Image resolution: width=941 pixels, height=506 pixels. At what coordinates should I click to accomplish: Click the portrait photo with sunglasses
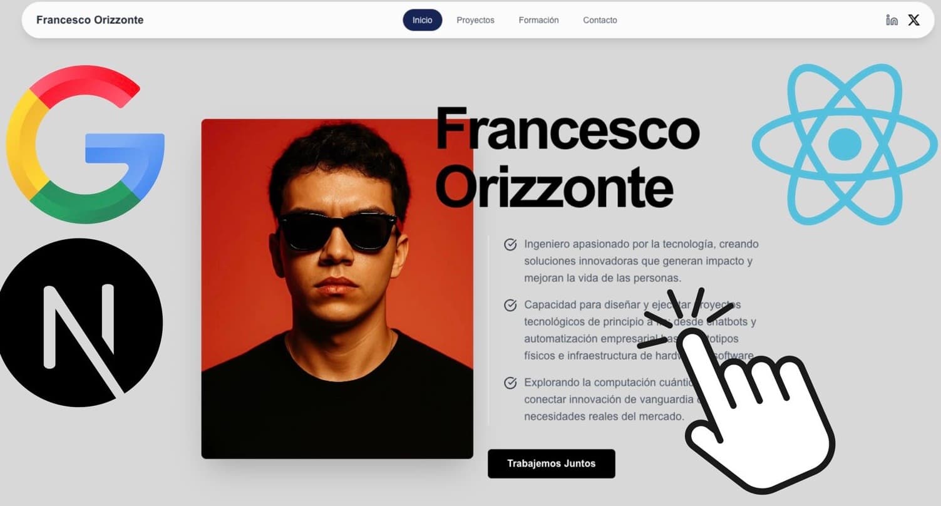[337, 289]
